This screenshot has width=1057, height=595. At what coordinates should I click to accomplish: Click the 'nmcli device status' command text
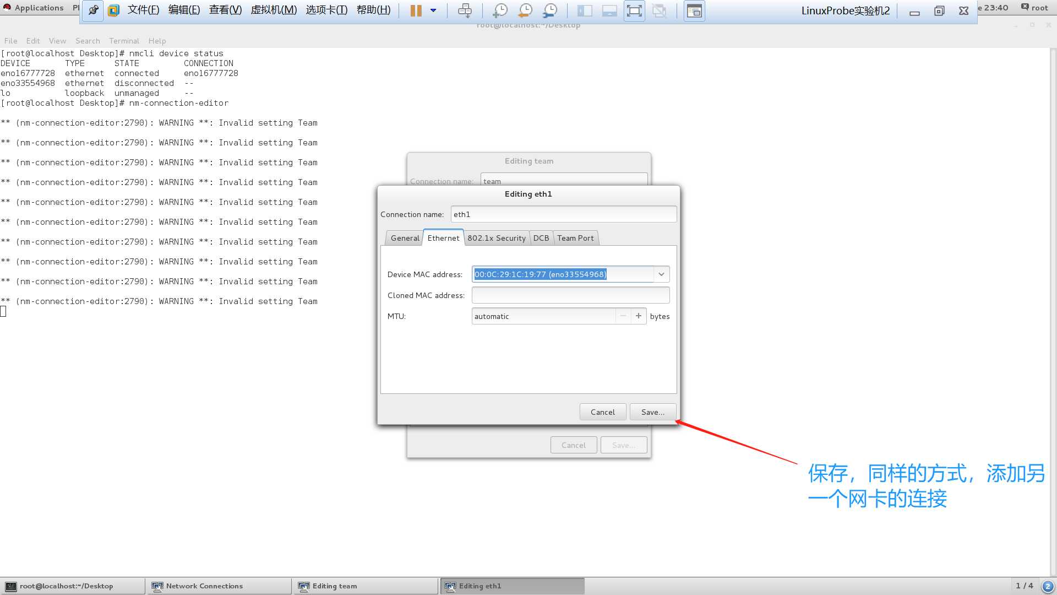click(176, 53)
